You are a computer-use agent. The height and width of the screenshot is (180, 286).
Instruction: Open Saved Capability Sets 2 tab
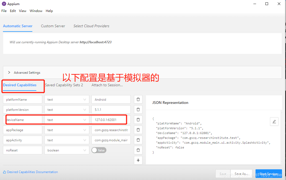pyautogui.click(x=64, y=85)
